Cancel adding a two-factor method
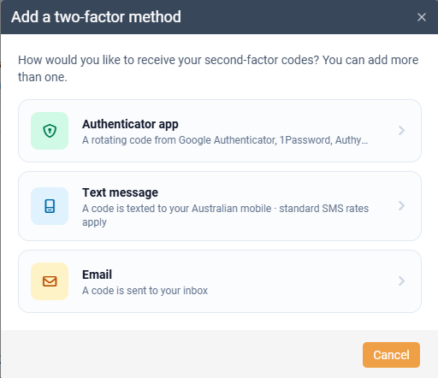438x378 pixels. (391, 355)
